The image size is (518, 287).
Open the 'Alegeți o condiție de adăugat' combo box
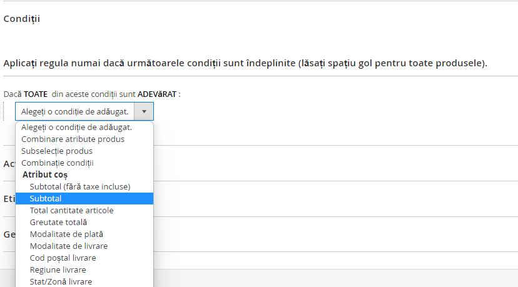coord(84,112)
